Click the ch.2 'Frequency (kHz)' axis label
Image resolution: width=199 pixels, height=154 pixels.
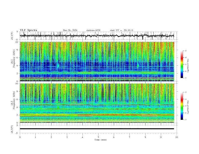(14, 100)
